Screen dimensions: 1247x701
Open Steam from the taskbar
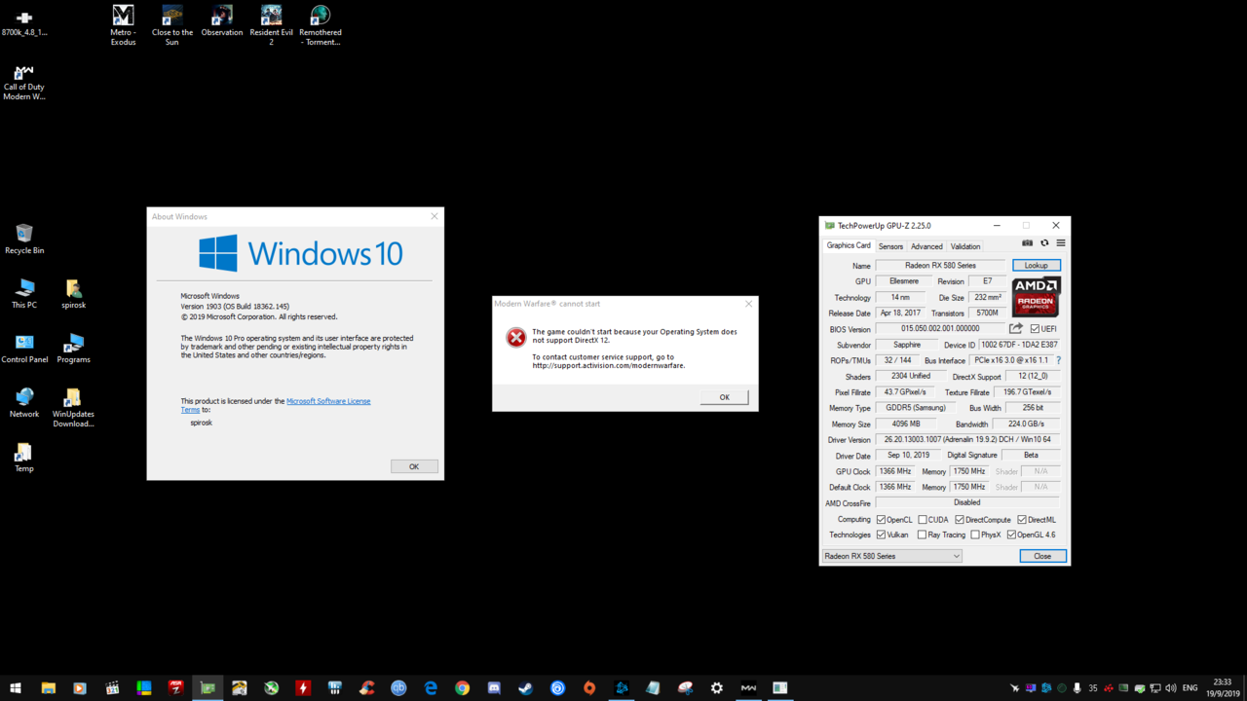click(x=525, y=687)
